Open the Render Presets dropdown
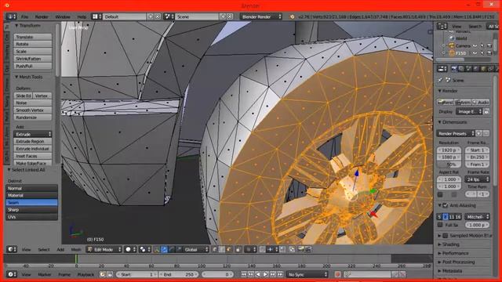The image size is (502, 282). click(x=456, y=133)
